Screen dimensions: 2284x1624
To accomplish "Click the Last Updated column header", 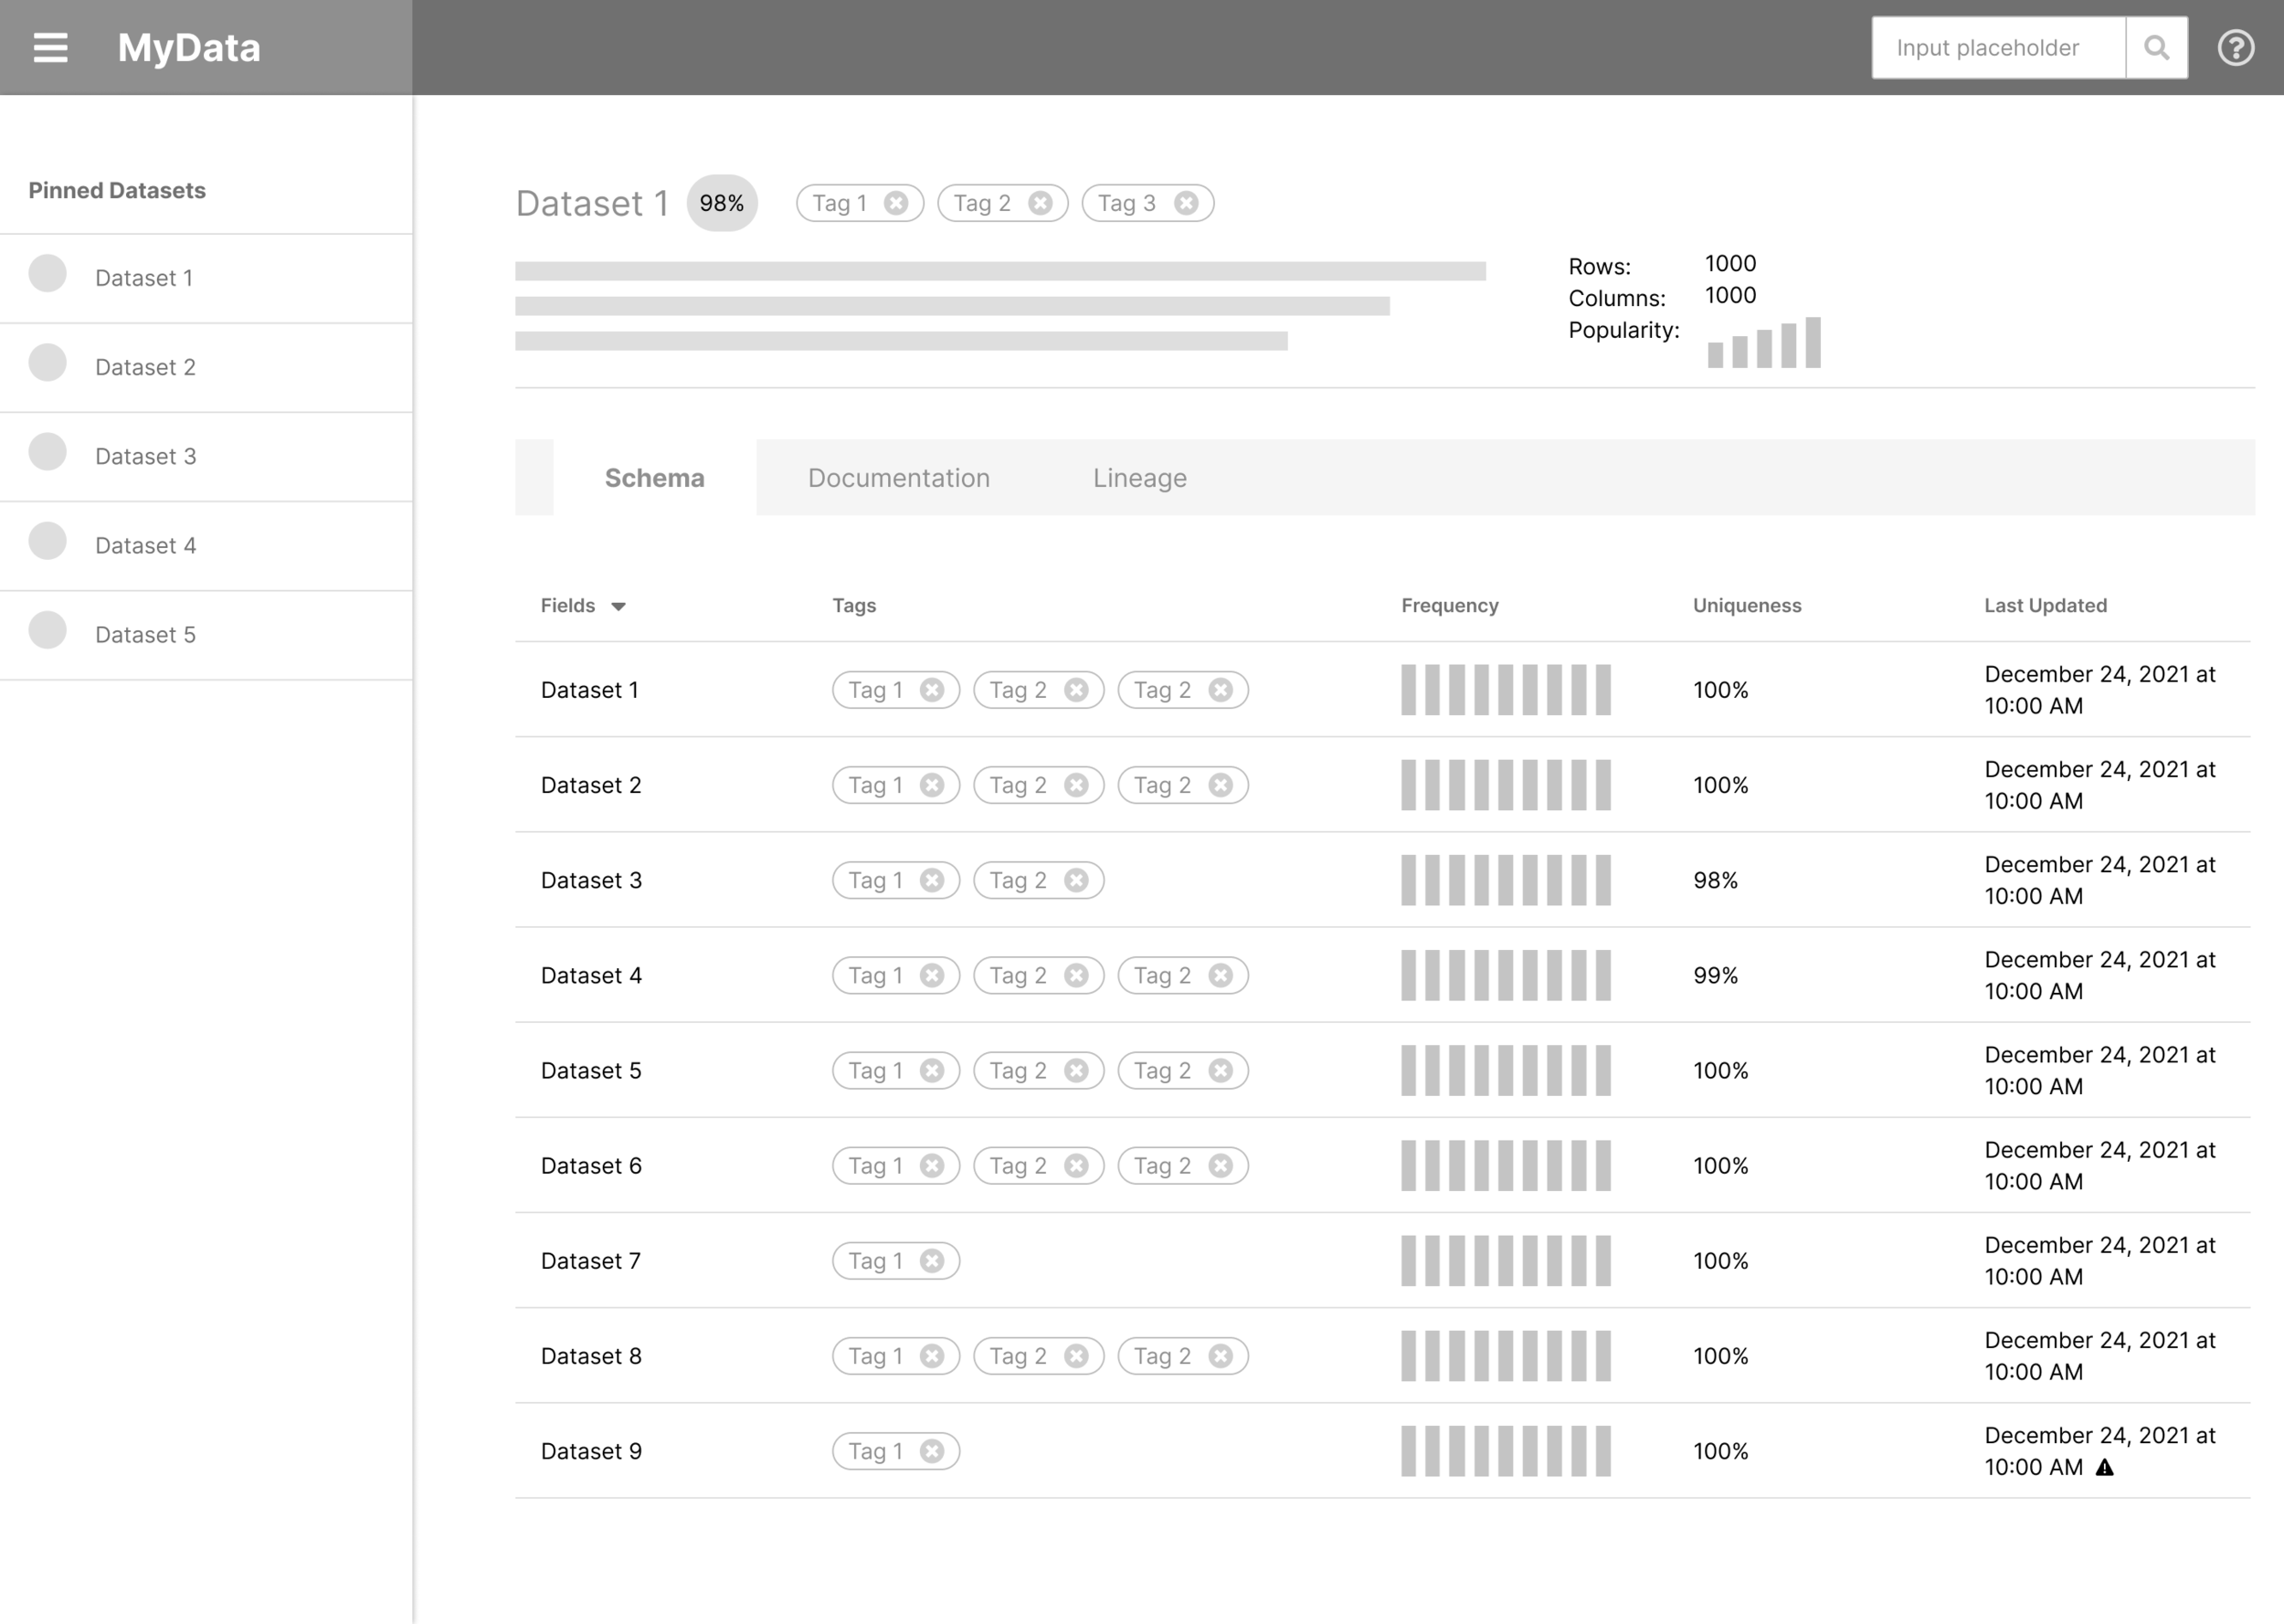I will 2045,605.
